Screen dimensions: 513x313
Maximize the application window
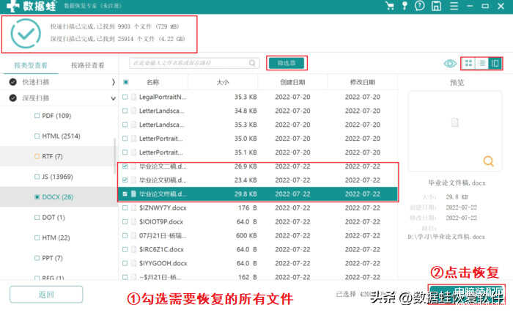[485, 6]
